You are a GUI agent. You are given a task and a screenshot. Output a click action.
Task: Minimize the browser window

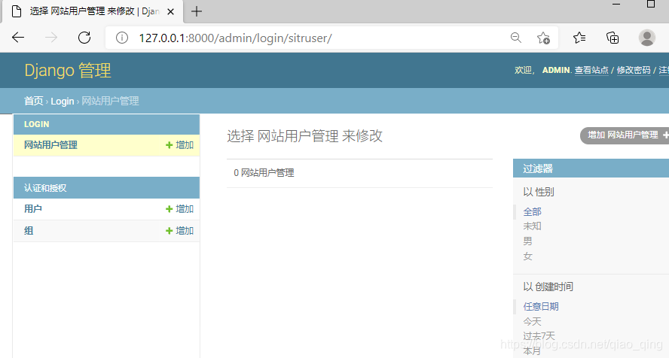coord(616,5)
